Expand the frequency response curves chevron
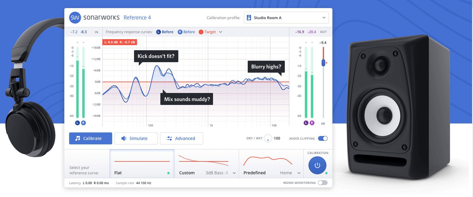Viewport: 473px width, 197px height. tap(220, 32)
